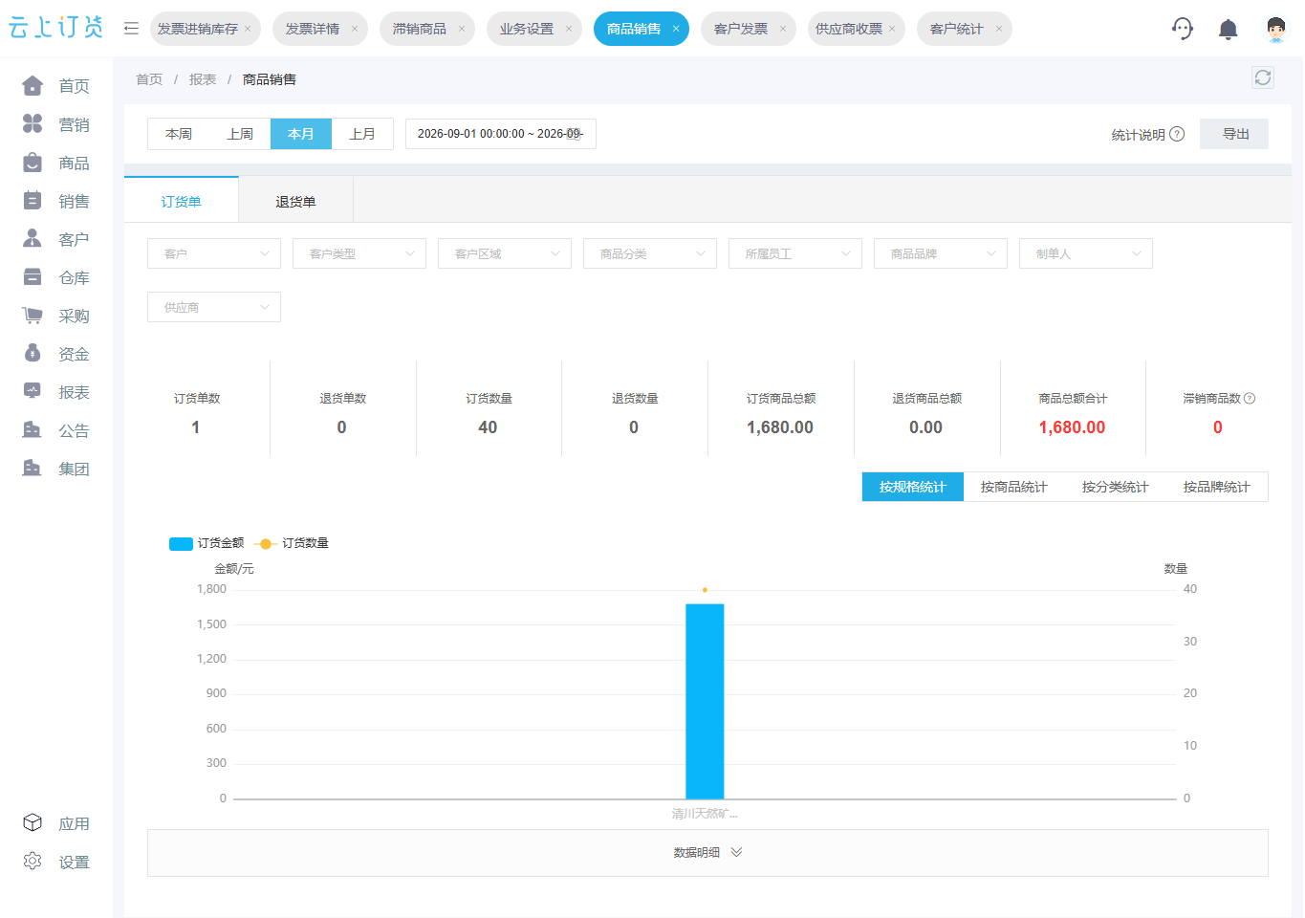Switch to 客户统计 top tab
This screenshot has height=918, width=1305.
click(x=964, y=29)
